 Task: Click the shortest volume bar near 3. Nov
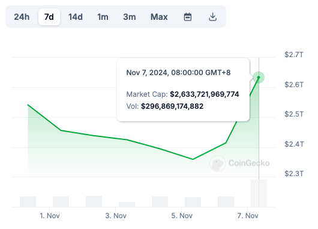[127, 204]
